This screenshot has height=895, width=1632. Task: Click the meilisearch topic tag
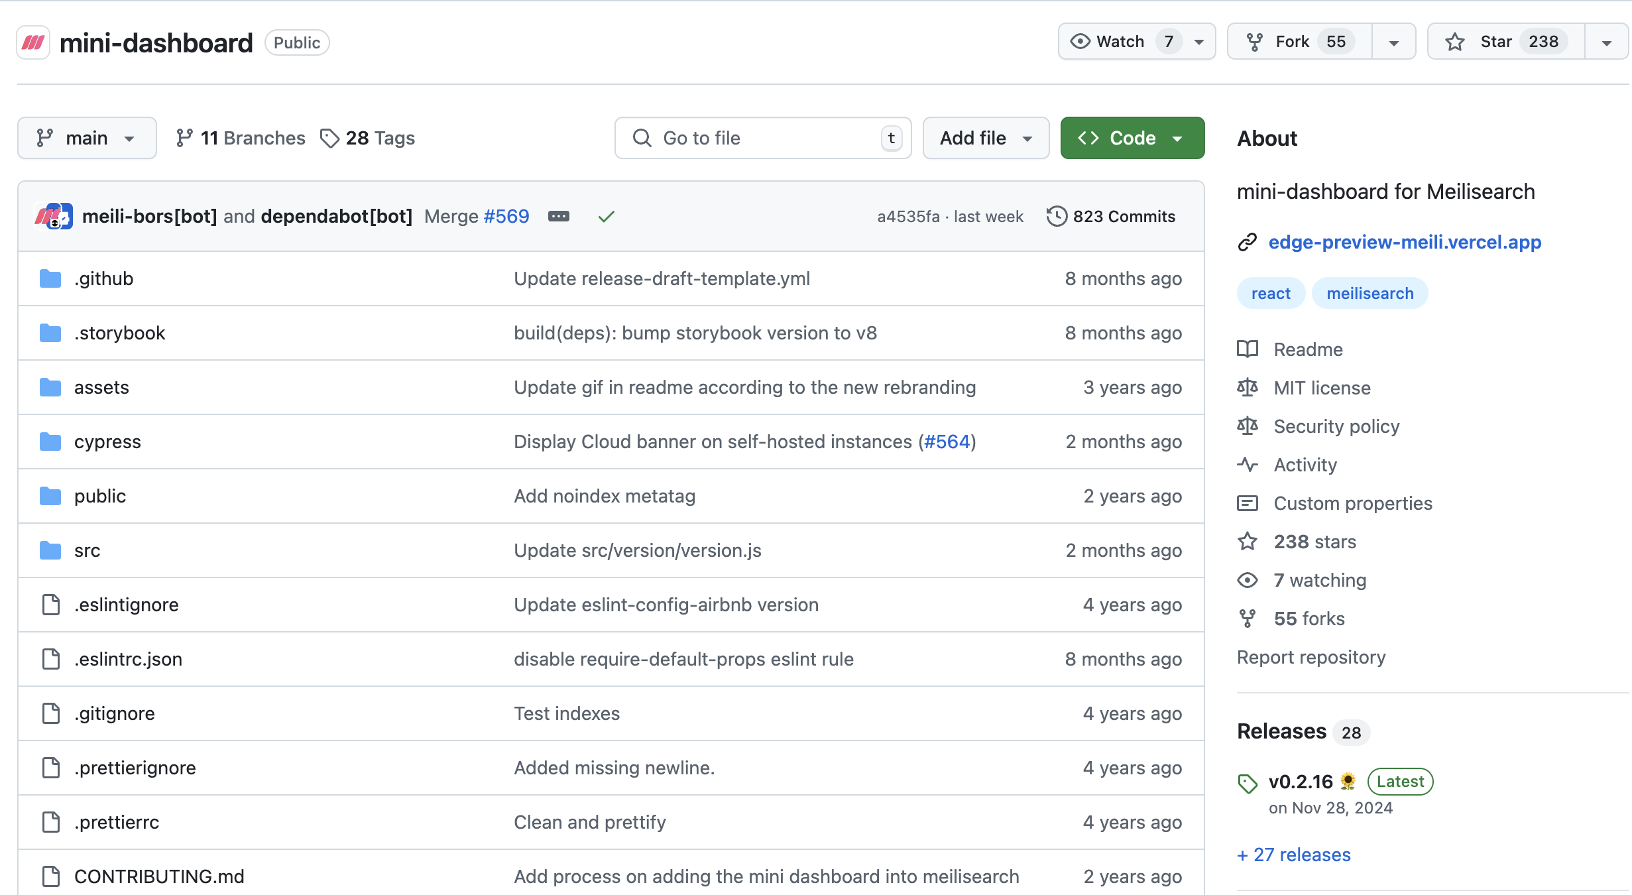[1370, 293]
